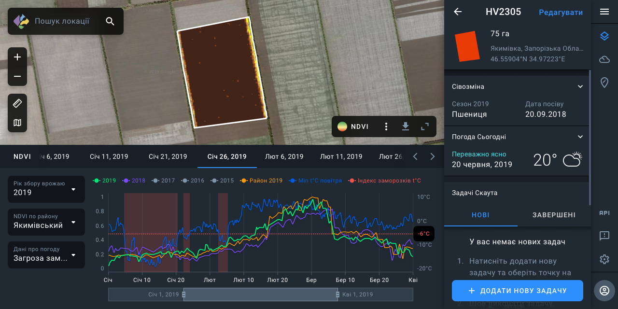Click the search magnifier icon
This screenshot has height=309, width=618.
[110, 21]
